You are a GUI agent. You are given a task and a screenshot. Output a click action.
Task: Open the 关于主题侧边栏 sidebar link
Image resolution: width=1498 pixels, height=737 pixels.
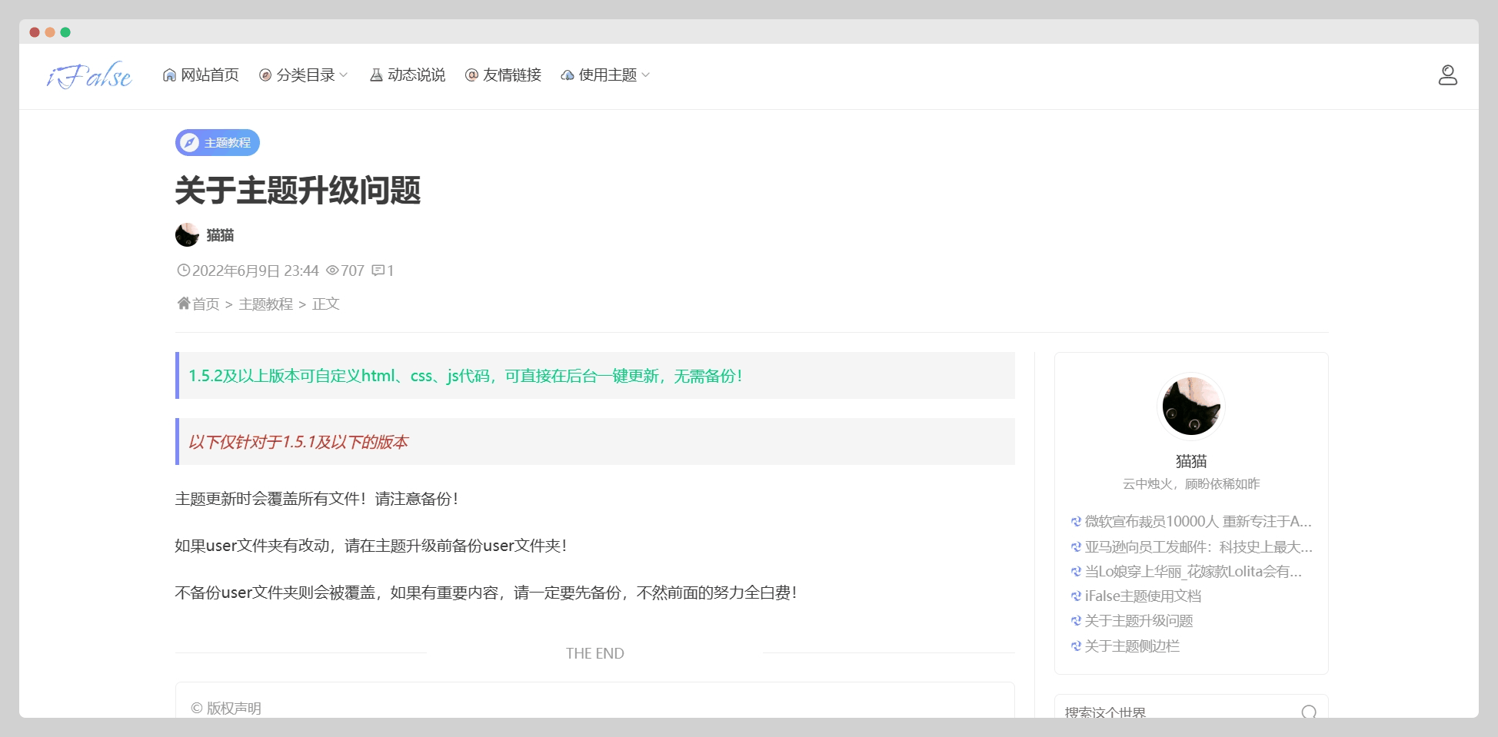pyautogui.click(x=1131, y=646)
